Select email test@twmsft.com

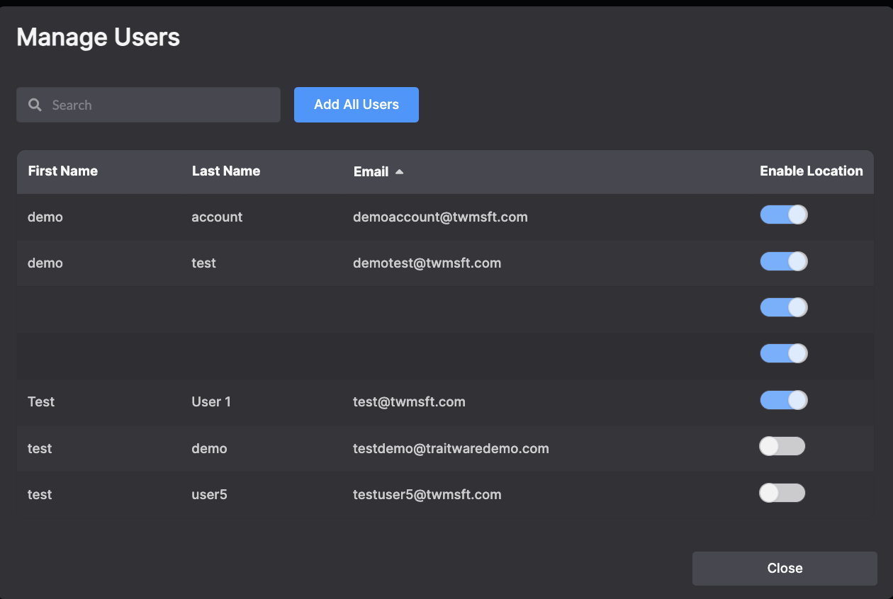[409, 402]
